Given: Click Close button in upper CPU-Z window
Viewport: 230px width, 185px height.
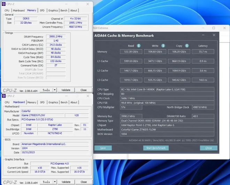Looking at the screenshot, I should click(x=84, y=90).
